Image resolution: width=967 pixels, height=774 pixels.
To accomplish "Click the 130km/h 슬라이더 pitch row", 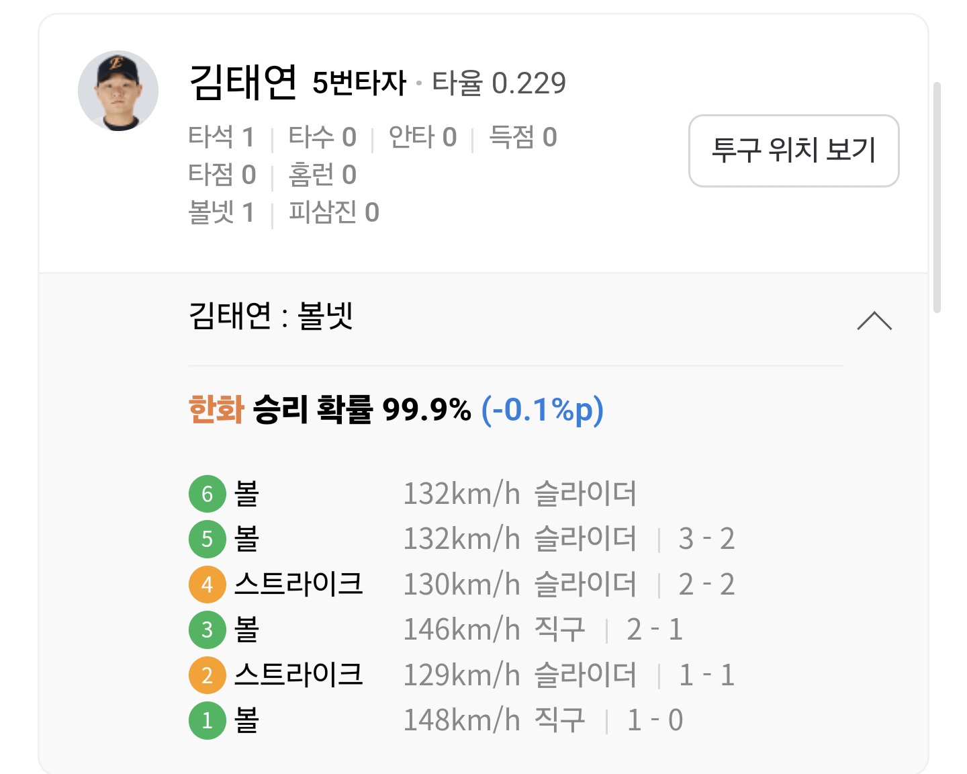I will 462,585.
